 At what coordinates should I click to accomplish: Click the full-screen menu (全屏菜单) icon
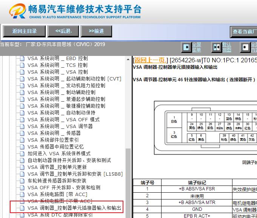(186, 47)
